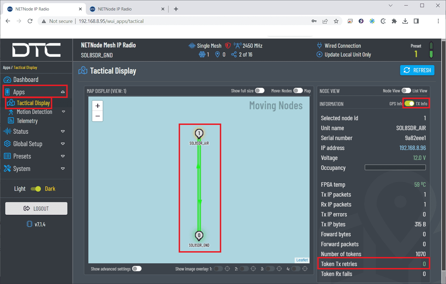Viewport: 446px width, 284px height.
Task: Open the 192.168.8.96 IP address link
Action: (x=412, y=148)
